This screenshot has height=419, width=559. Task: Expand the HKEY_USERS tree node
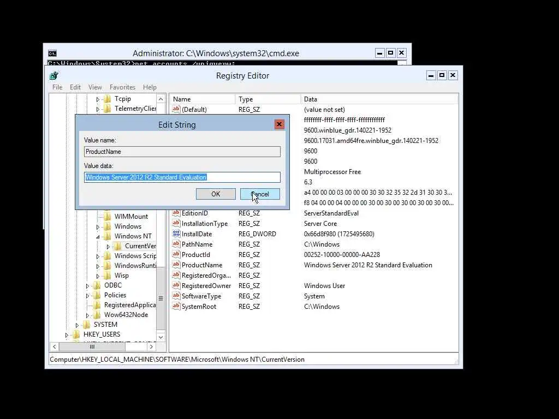(x=67, y=334)
